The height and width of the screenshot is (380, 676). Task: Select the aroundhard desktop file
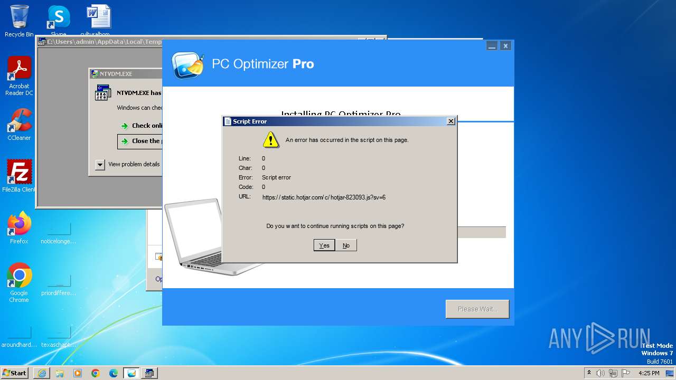point(19,336)
